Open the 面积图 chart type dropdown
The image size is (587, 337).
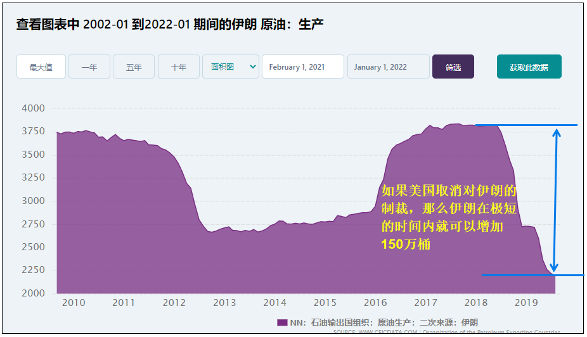click(x=230, y=67)
